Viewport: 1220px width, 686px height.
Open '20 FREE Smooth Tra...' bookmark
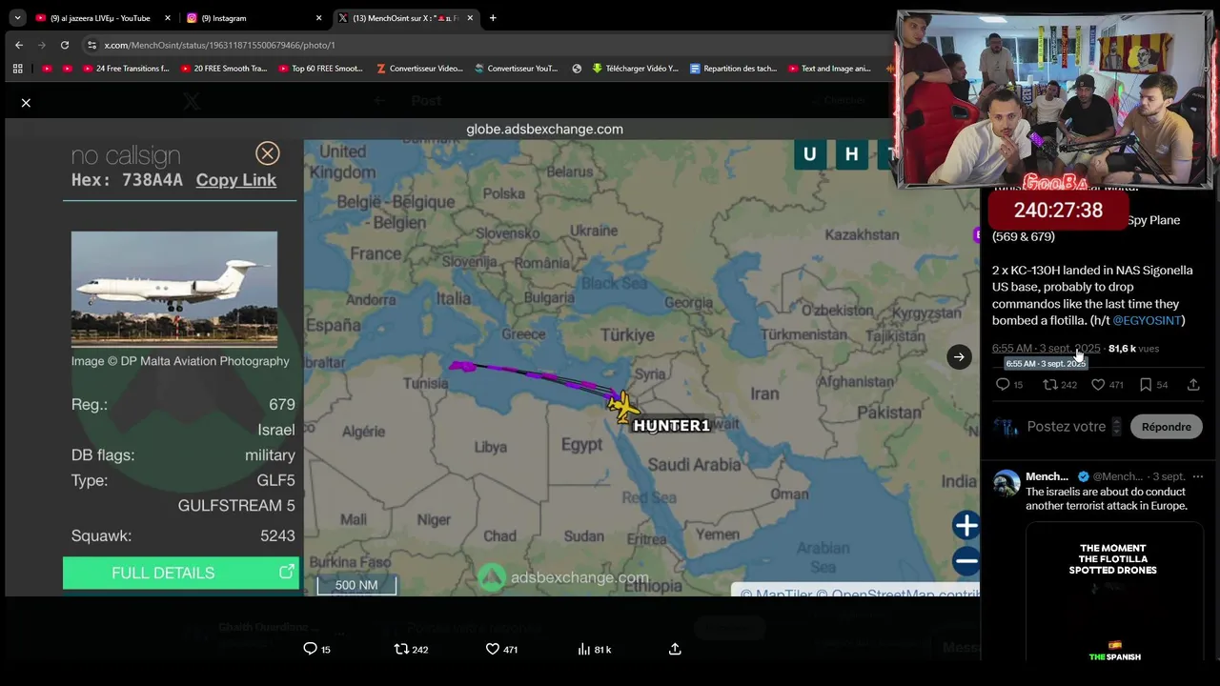point(223,69)
